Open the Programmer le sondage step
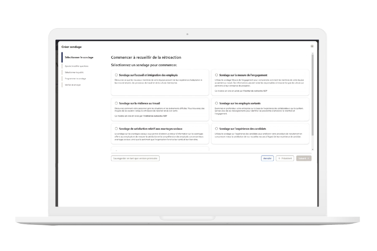The image size is (377, 251). tap(75, 79)
